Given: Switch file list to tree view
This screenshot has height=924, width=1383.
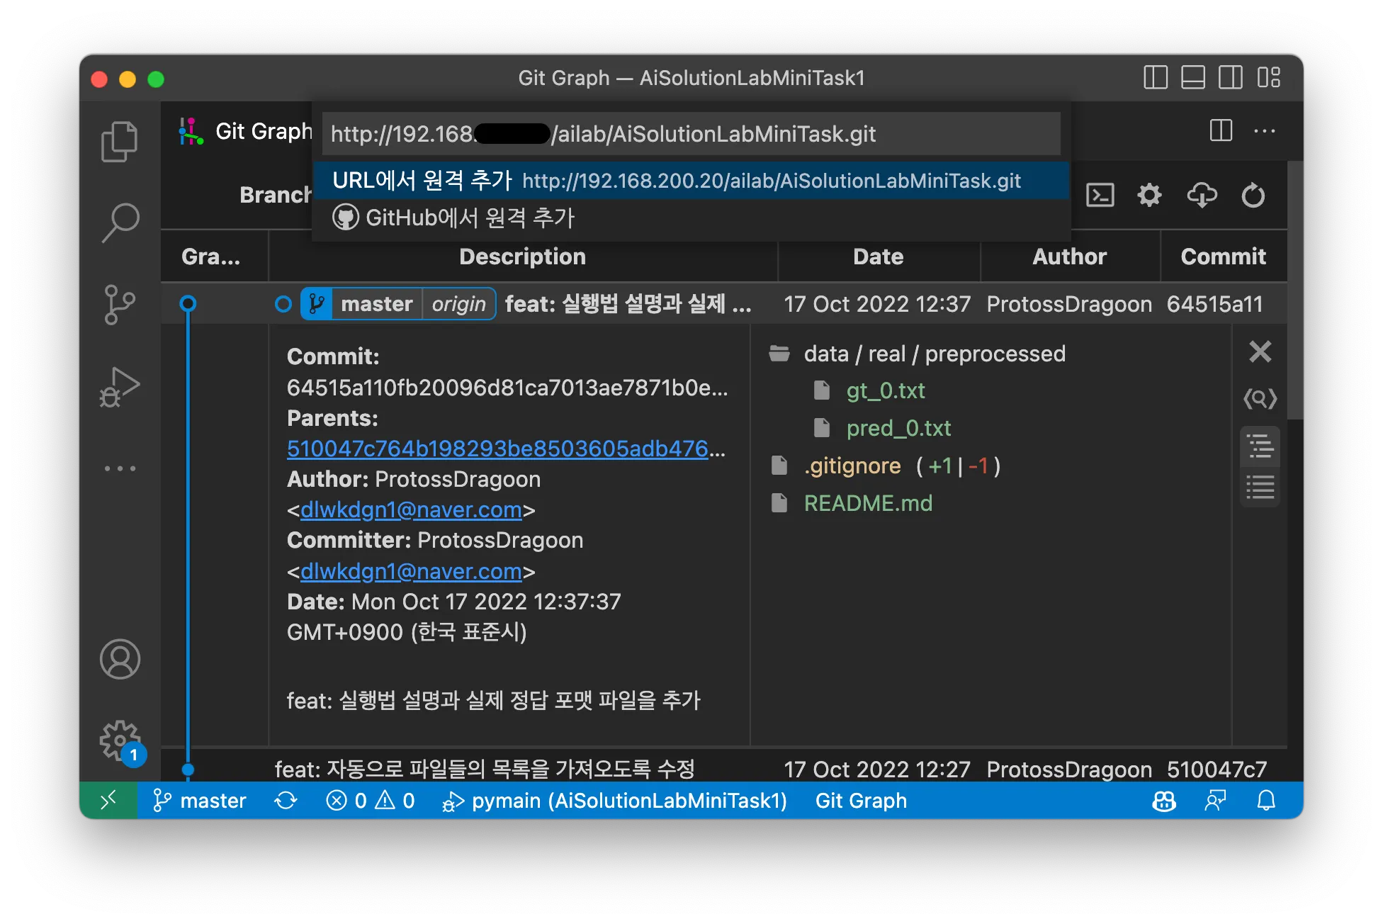Looking at the screenshot, I should 1260,447.
